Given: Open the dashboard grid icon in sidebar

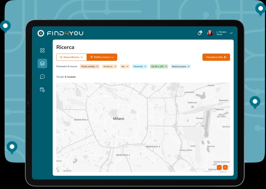Looking at the screenshot, I should coord(42,50).
